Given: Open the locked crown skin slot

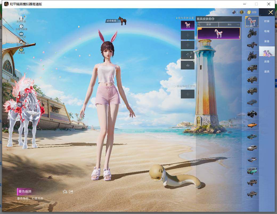Looking at the screenshot, I should (x=188, y=65).
